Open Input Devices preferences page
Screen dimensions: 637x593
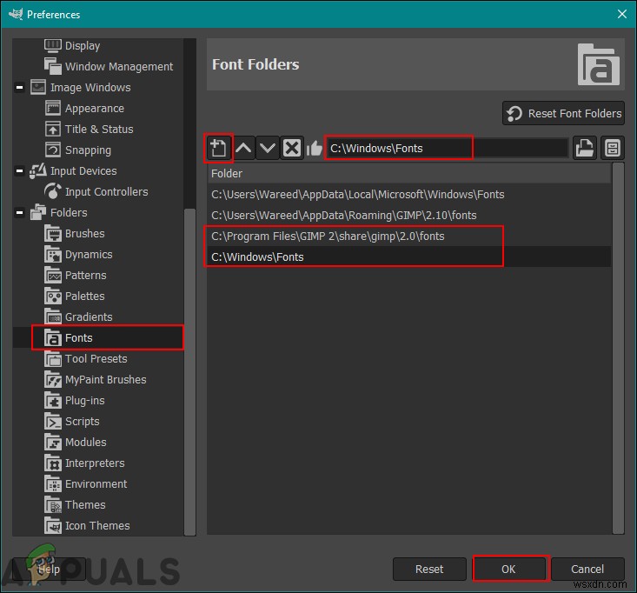[x=83, y=170]
